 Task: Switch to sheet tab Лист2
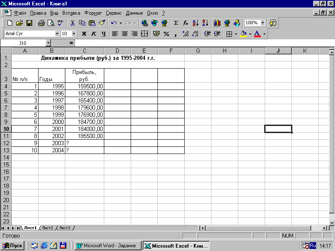[x=47, y=228]
